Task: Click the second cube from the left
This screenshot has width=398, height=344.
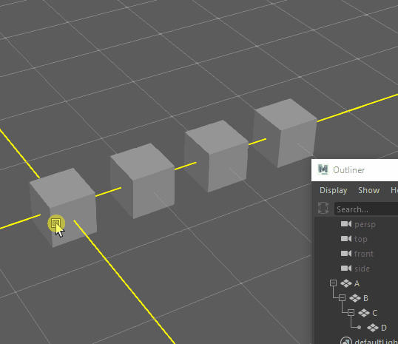Action: click(143, 181)
